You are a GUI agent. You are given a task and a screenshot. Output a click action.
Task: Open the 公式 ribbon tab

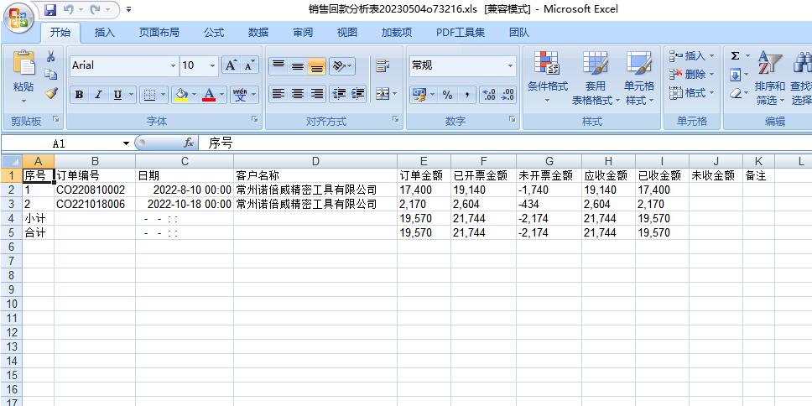pyautogui.click(x=214, y=33)
